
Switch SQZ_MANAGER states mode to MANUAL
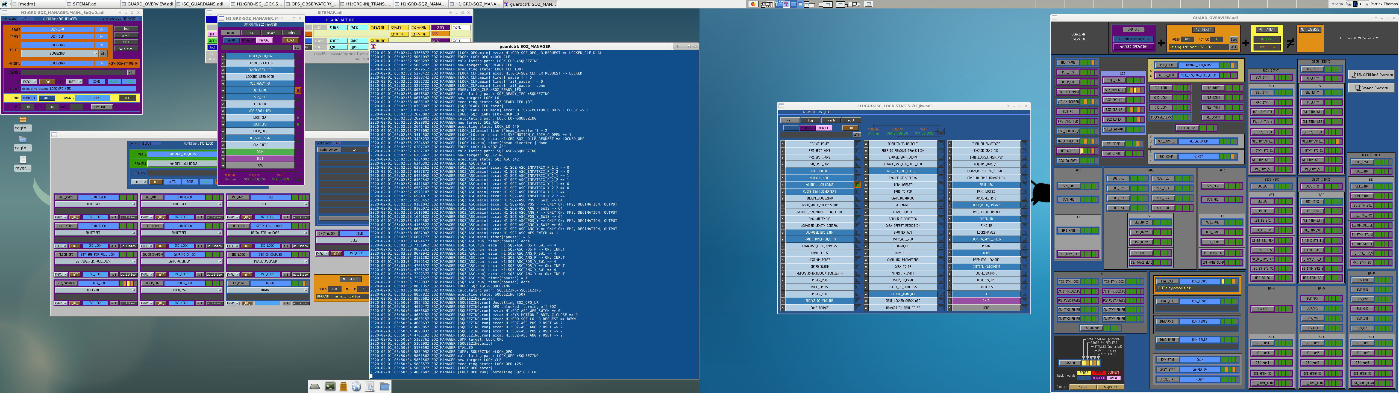coord(264,40)
